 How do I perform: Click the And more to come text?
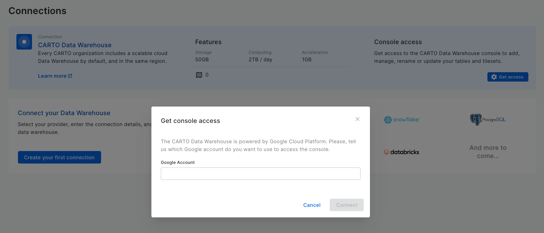tap(488, 152)
